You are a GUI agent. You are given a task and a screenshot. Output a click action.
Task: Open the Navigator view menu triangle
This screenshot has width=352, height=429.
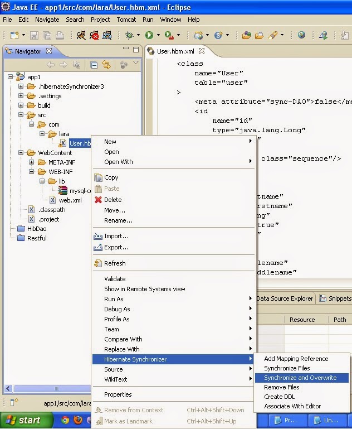(136, 62)
